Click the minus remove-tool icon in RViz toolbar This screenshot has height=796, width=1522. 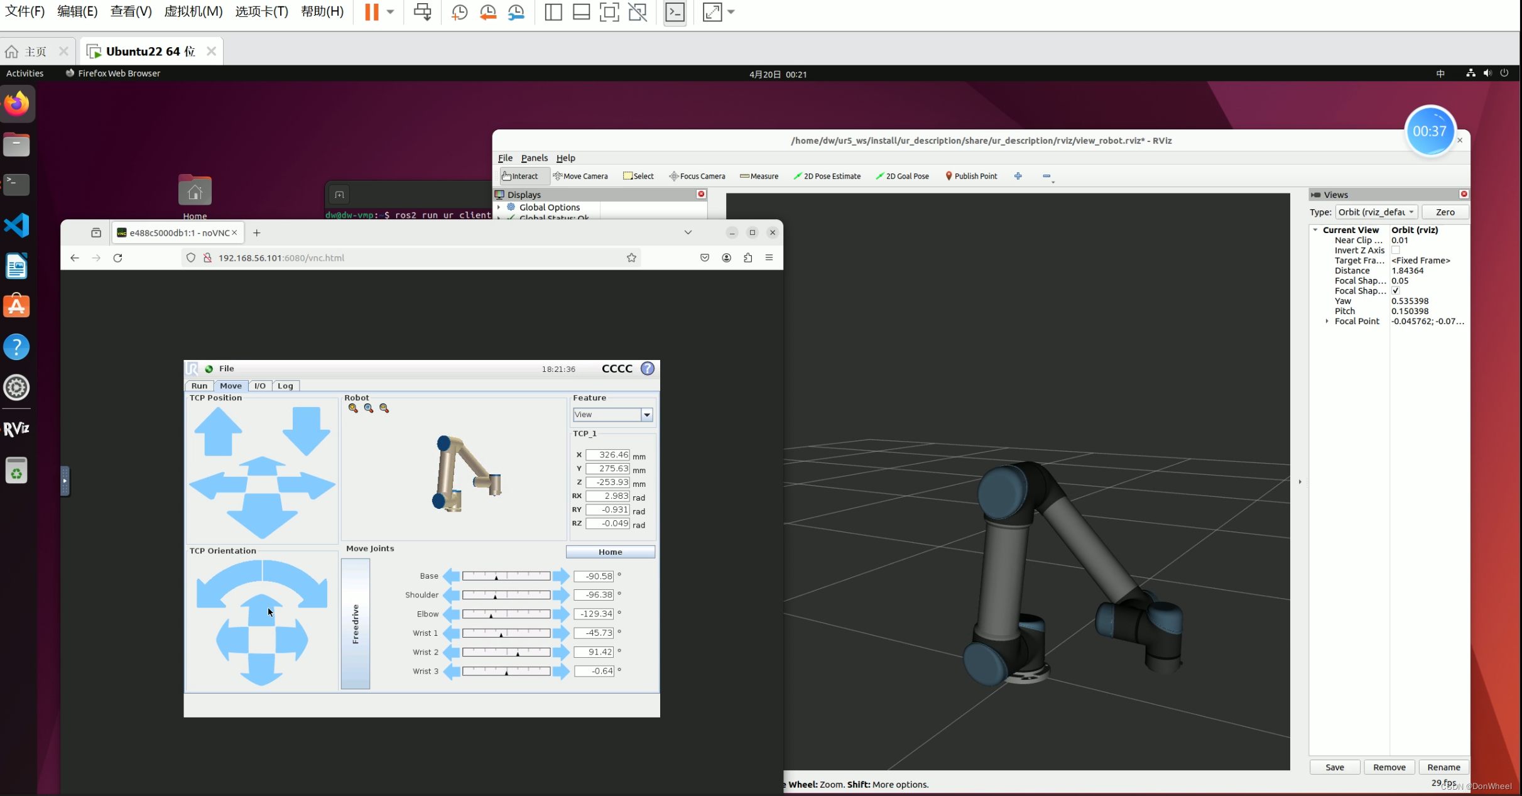1046,176
